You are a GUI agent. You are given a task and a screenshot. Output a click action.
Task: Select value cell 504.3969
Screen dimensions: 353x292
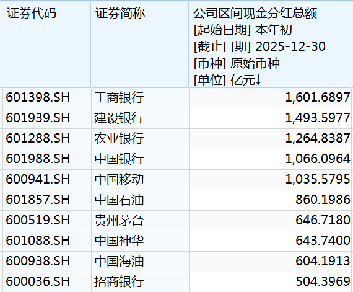coord(270,282)
